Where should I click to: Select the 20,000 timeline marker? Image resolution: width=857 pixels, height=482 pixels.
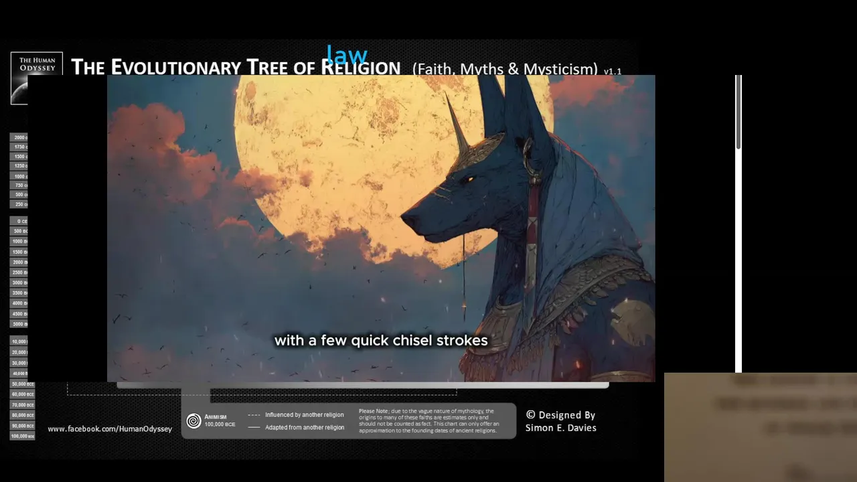click(x=19, y=352)
